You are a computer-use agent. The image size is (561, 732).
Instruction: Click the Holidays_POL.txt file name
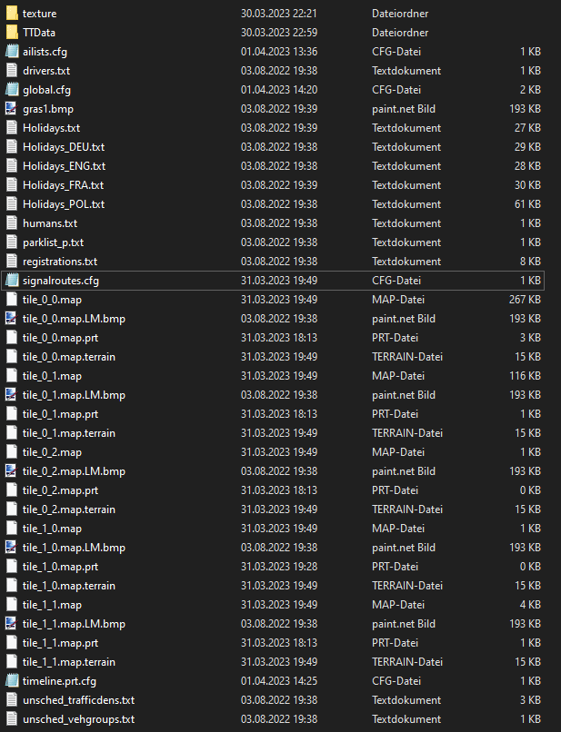(x=63, y=204)
